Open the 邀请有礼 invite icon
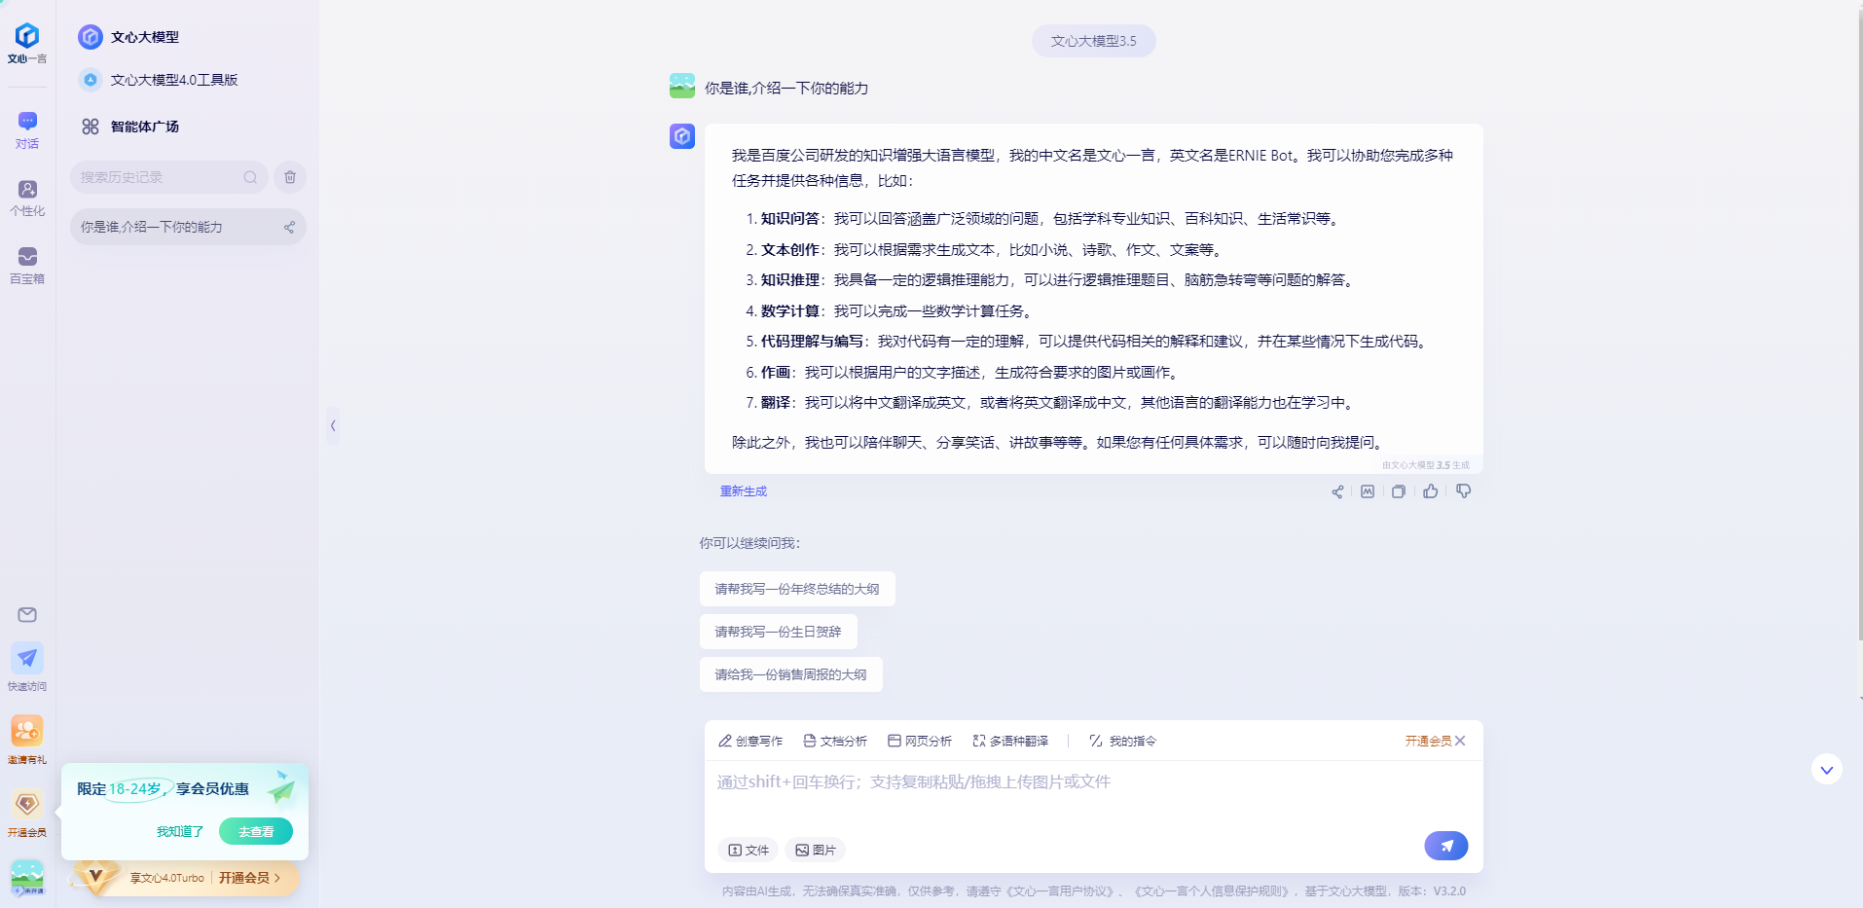The image size is (1863, 908). point(27,731)
